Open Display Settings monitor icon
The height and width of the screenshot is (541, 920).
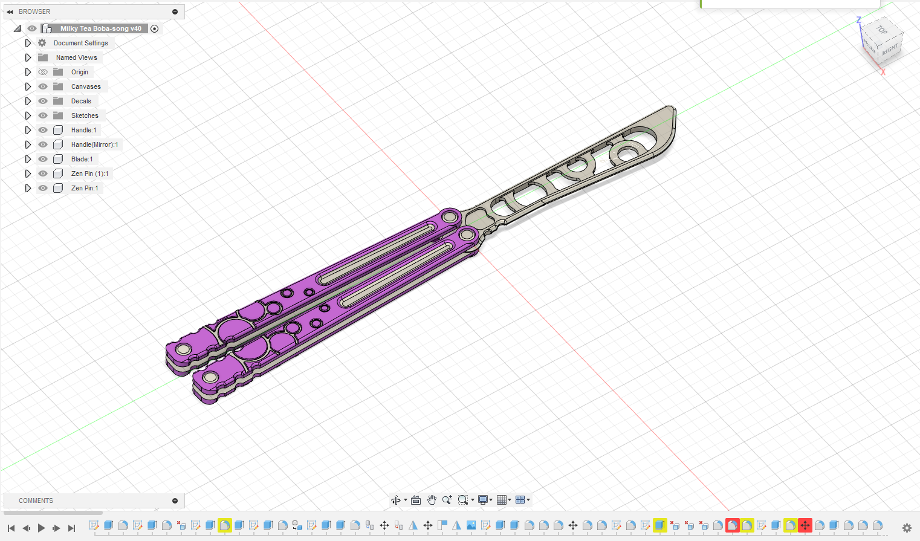click(x=483, y=500)
